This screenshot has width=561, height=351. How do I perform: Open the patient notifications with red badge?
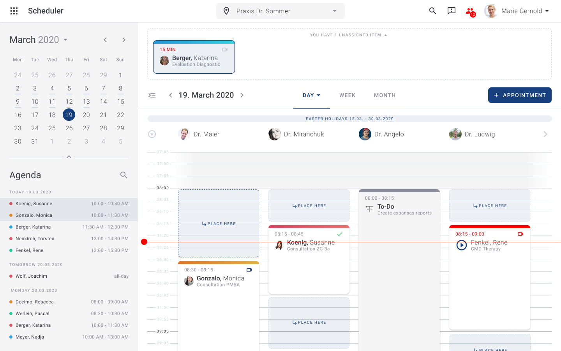click(x=470, y=11)
